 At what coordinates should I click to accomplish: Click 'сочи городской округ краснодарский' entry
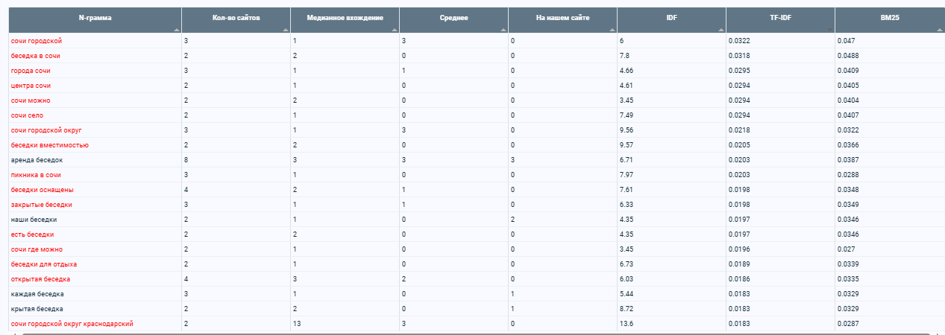[x=72, y=324]
